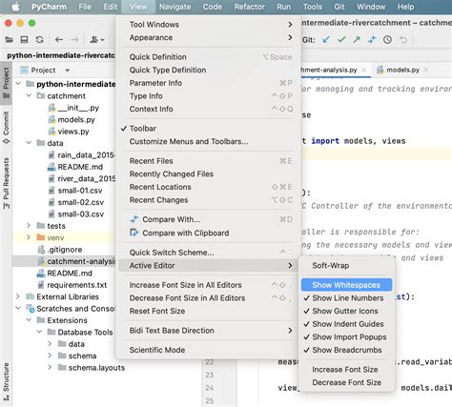
Task: Click the Synchronize reload icon in toolbar
Action: click(x=39, y=40)
